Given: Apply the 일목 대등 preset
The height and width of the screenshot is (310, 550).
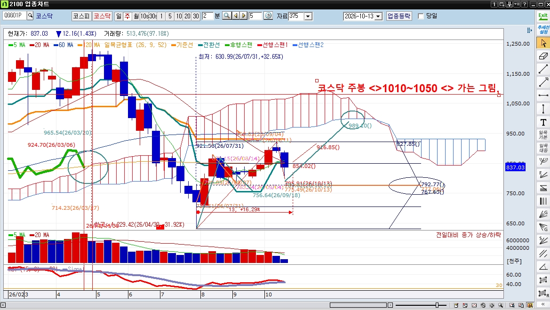Looking at the screenshot, I should pos(543,148).
